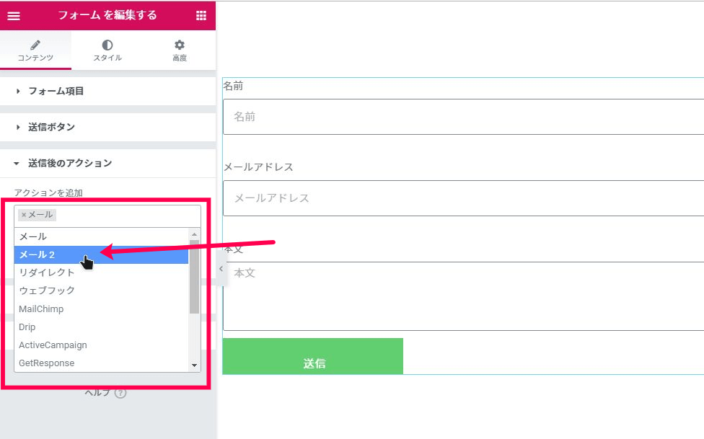Remove the メール tag with its x
The image size is (704, 439).
(x=24, y=215)
